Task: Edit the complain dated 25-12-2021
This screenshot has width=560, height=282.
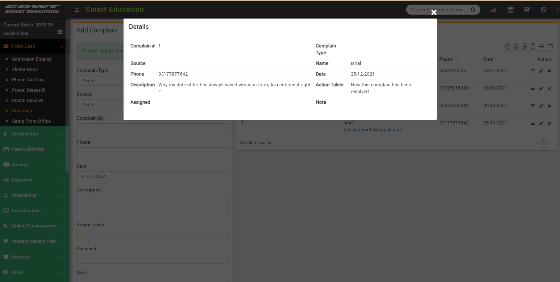Action: click(541, 123)
